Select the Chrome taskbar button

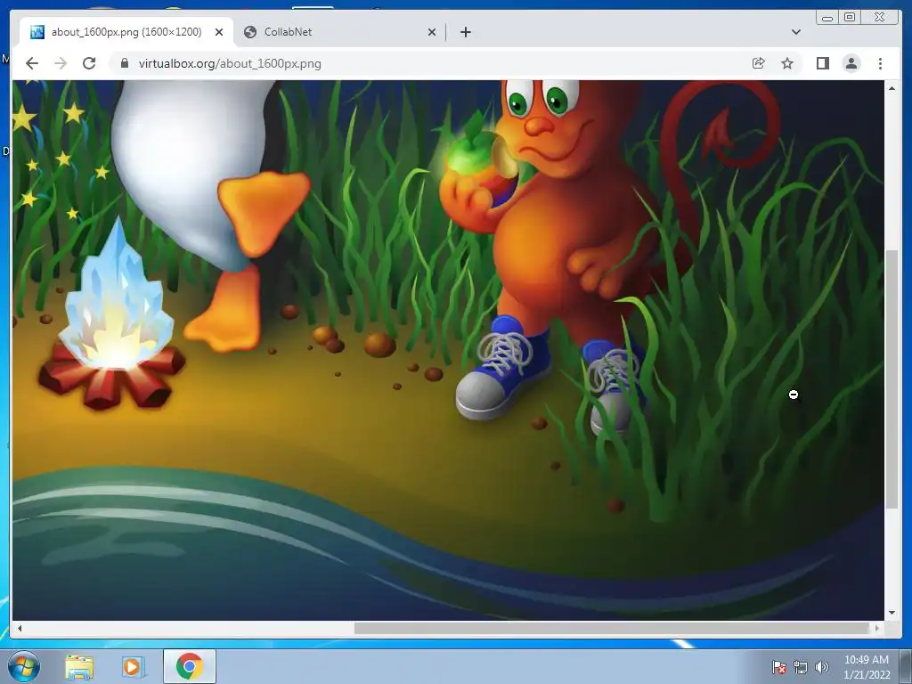(x=190, y=666)
